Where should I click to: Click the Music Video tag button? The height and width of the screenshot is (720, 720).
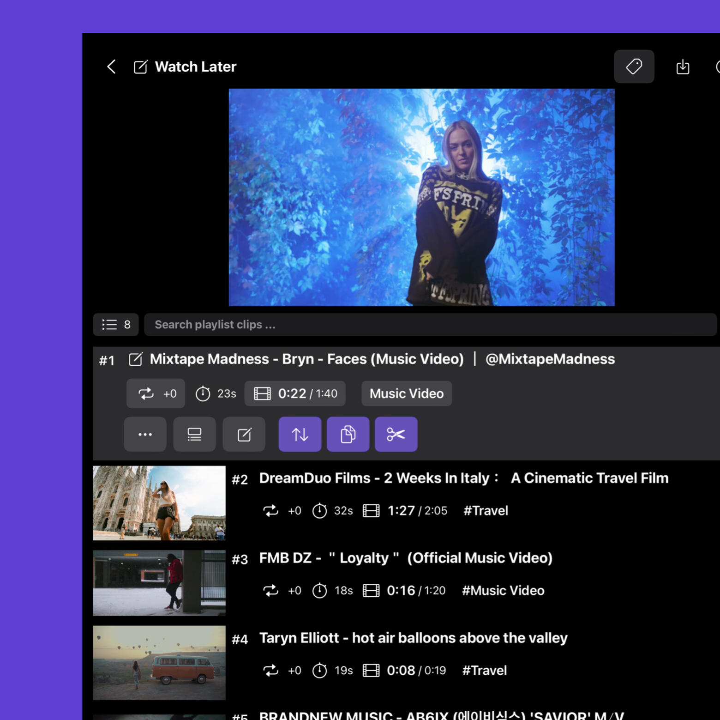point(406,393)
